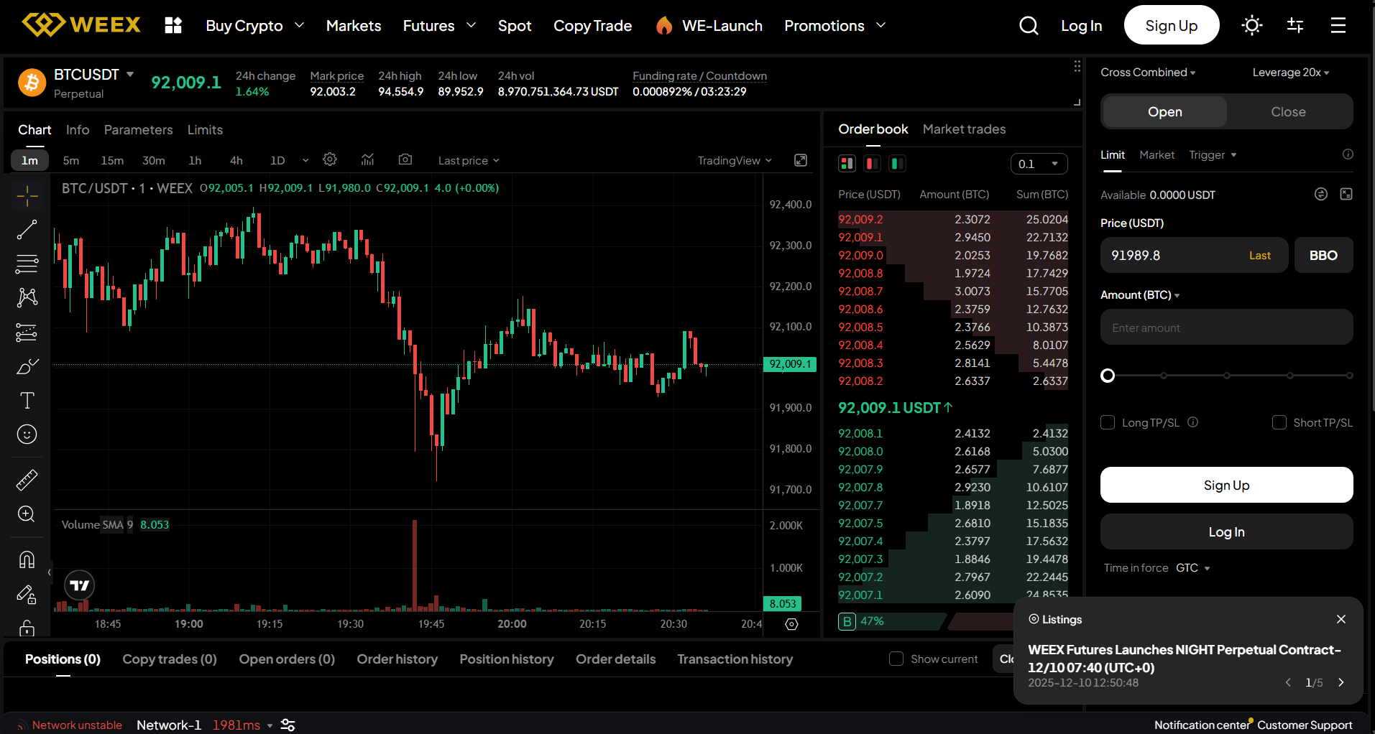Viewport: 1375px width, 734px height.
Task: Select the trend line drawing tool
Action: (27, 229)
